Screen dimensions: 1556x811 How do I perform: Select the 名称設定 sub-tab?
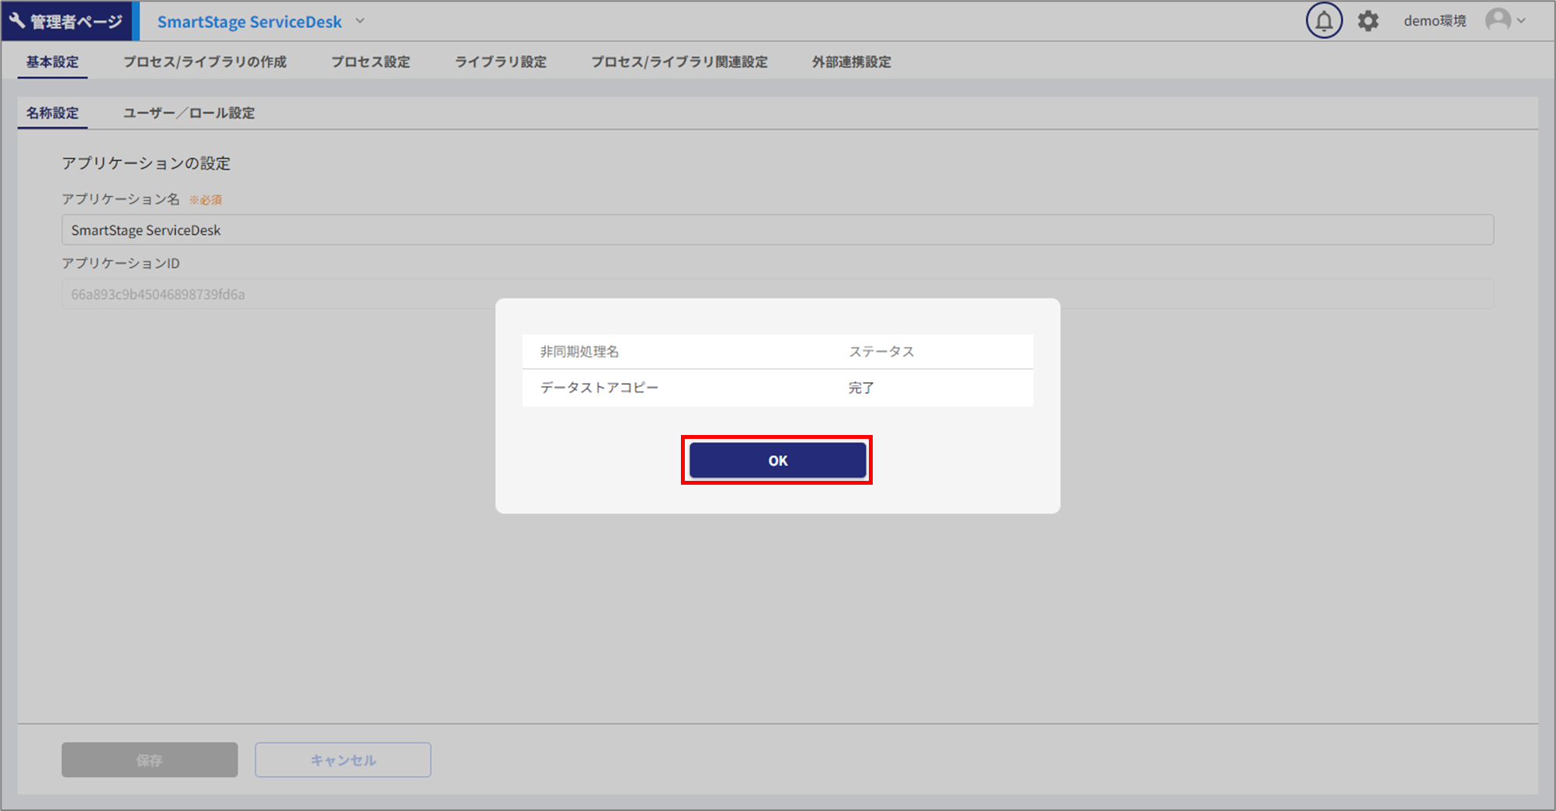(x=53, y=113)
